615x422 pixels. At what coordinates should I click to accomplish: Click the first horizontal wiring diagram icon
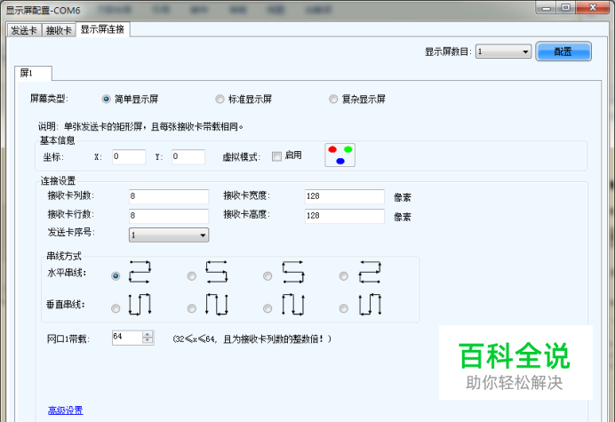click(140, 272)
